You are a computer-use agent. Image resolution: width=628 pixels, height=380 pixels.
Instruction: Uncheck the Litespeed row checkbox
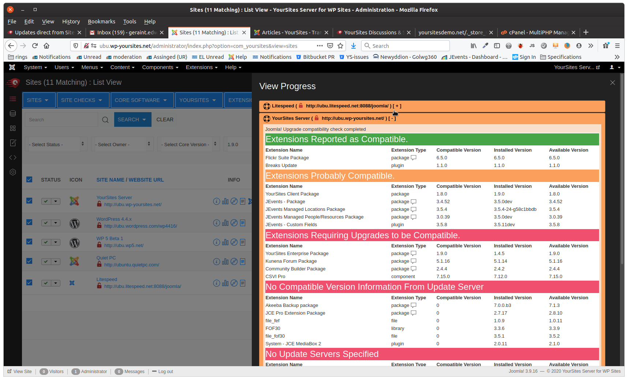click(x=29, y=282)
